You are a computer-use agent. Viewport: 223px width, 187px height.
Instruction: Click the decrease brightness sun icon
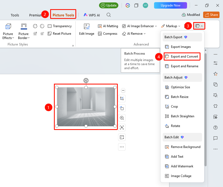(x=42, y=34)
